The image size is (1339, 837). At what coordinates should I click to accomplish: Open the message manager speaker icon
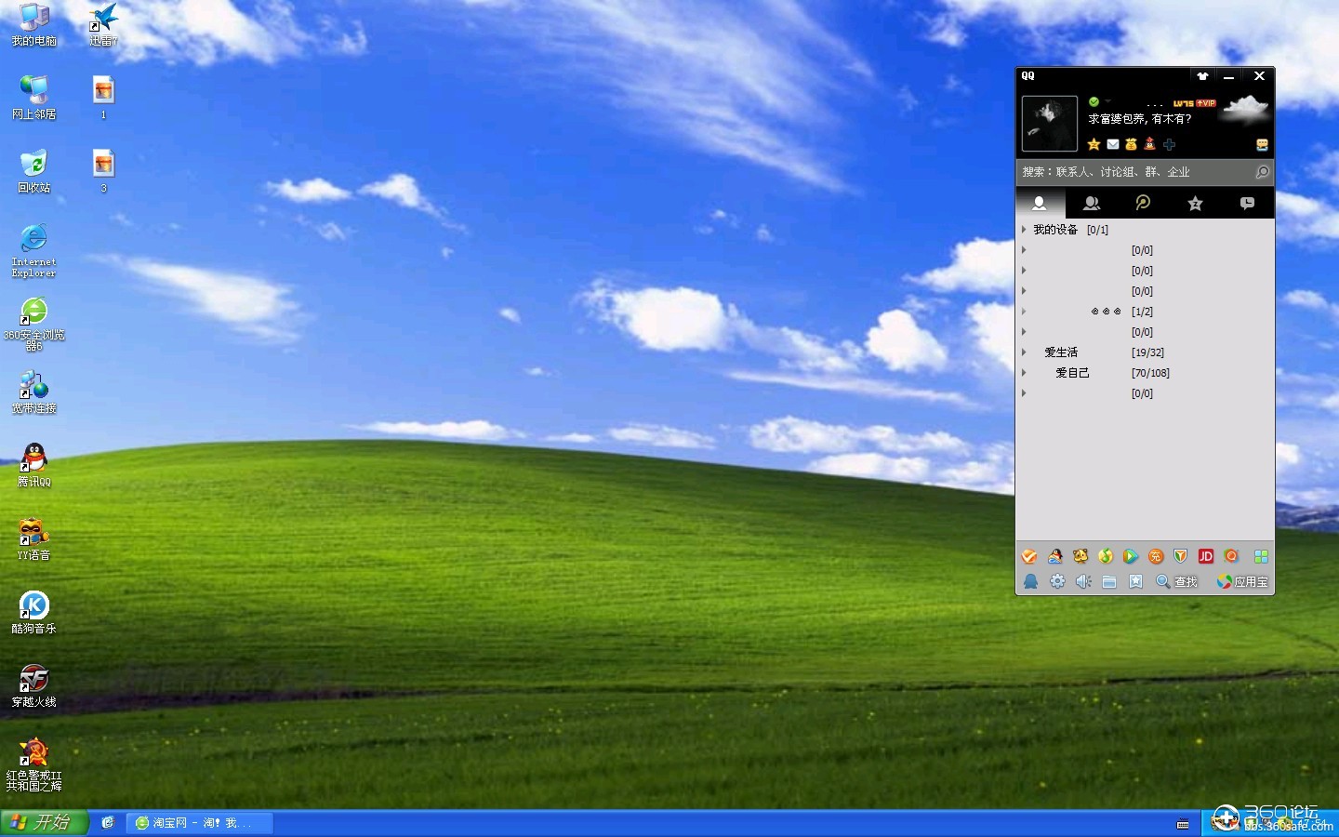pyautogui.click(x=1083, y=581)
